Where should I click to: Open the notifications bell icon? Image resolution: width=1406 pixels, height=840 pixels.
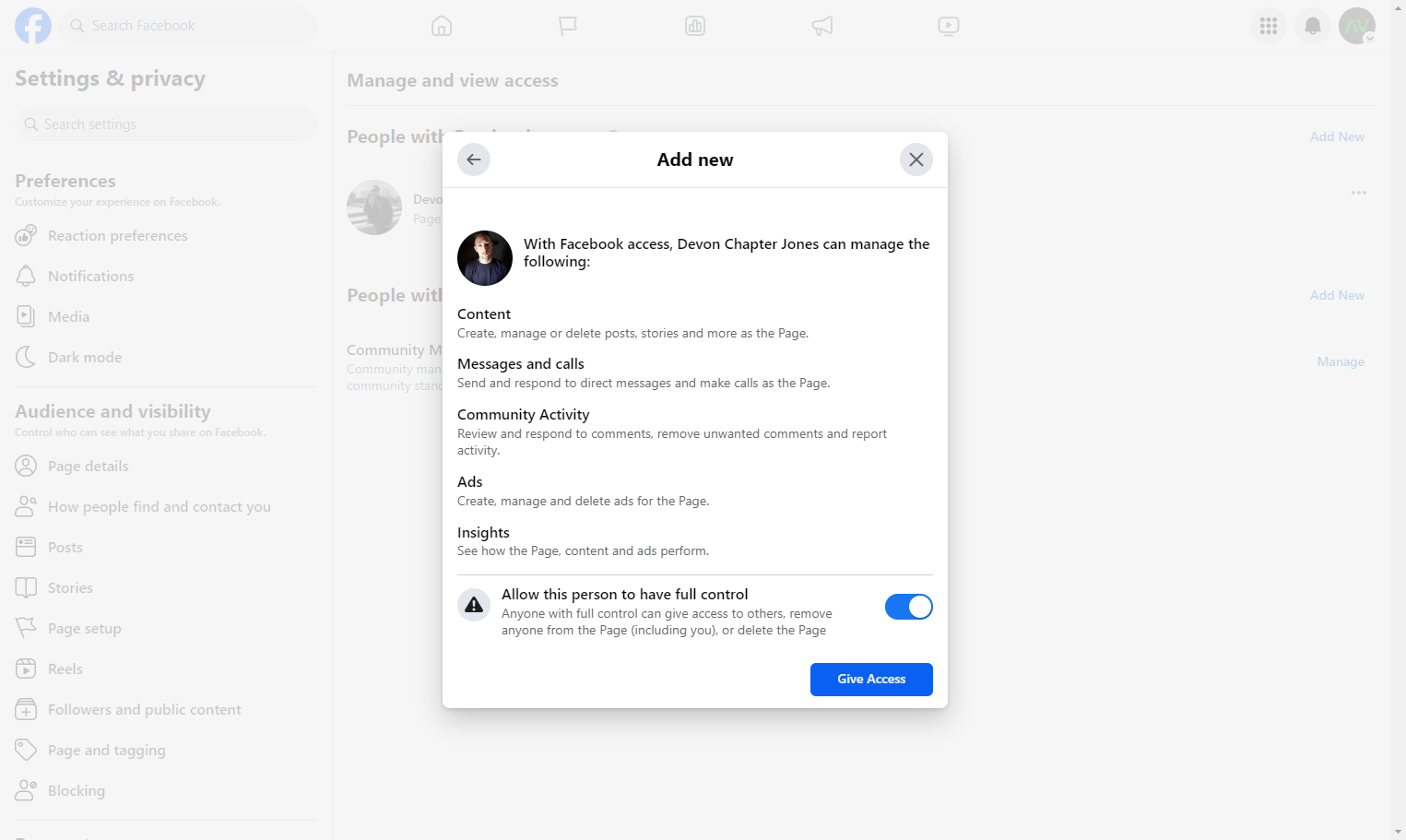click(1313, 26)
